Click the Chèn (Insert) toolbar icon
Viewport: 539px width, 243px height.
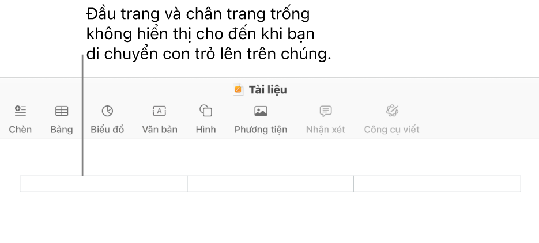(20, 111)
